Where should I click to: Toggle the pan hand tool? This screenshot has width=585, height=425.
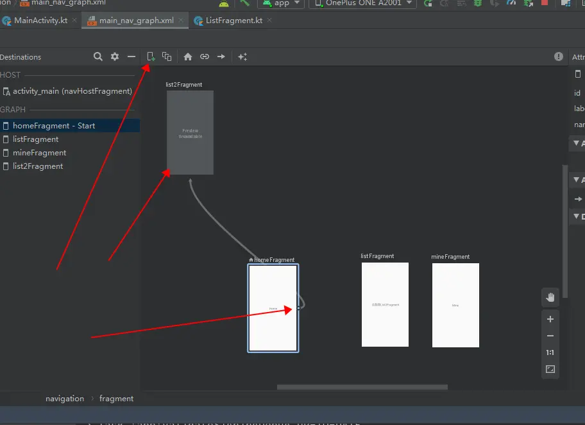[x=550, y=297]
